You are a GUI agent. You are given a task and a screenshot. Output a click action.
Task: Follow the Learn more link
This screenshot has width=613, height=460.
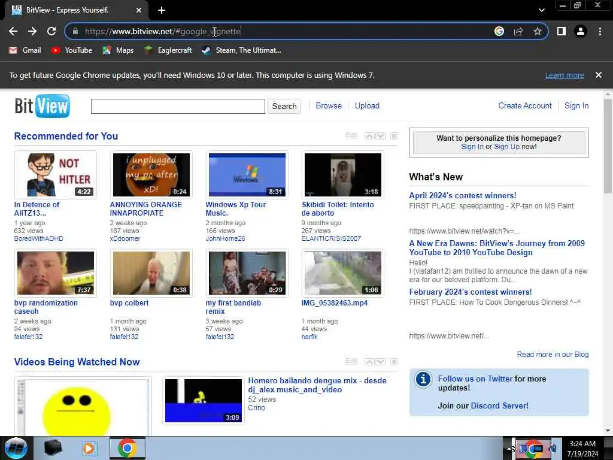coord(565,75)
